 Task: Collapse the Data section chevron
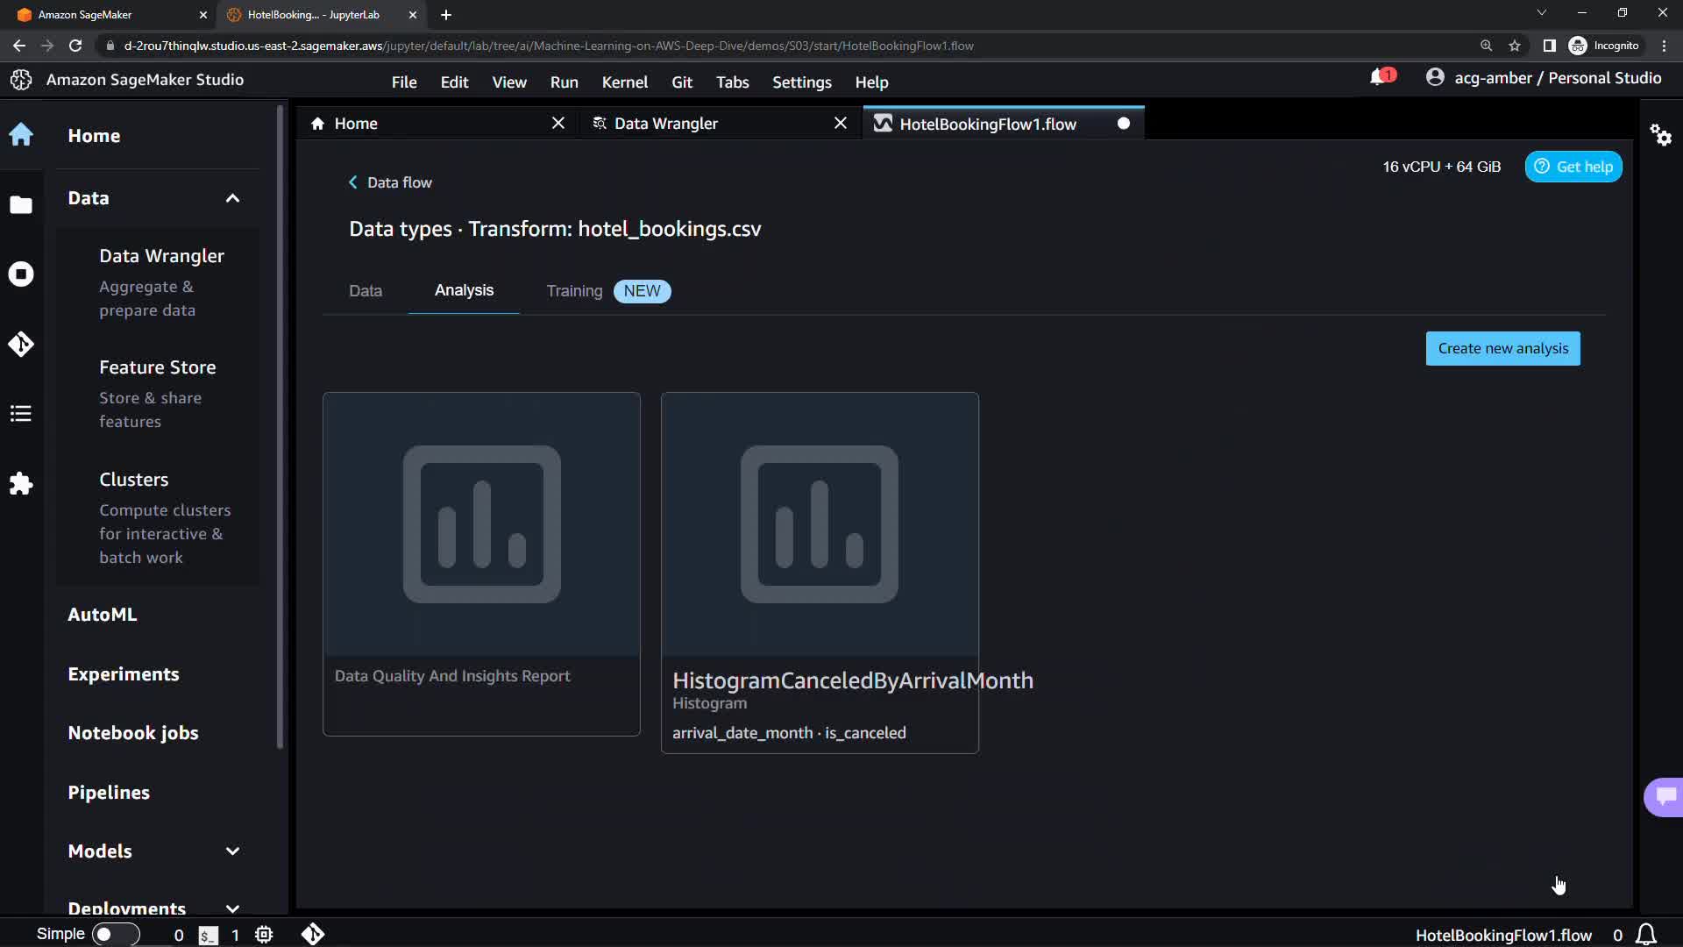tap(232, 198)
